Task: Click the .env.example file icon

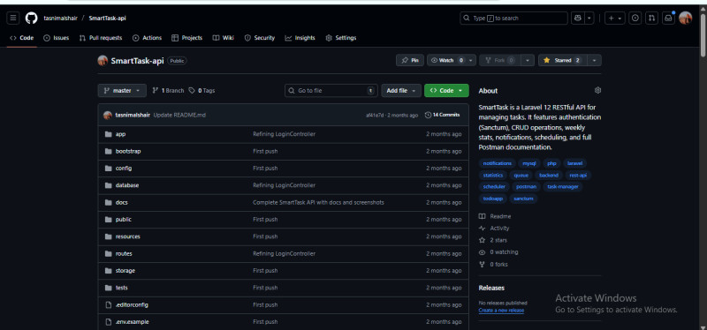Action: 108,322
